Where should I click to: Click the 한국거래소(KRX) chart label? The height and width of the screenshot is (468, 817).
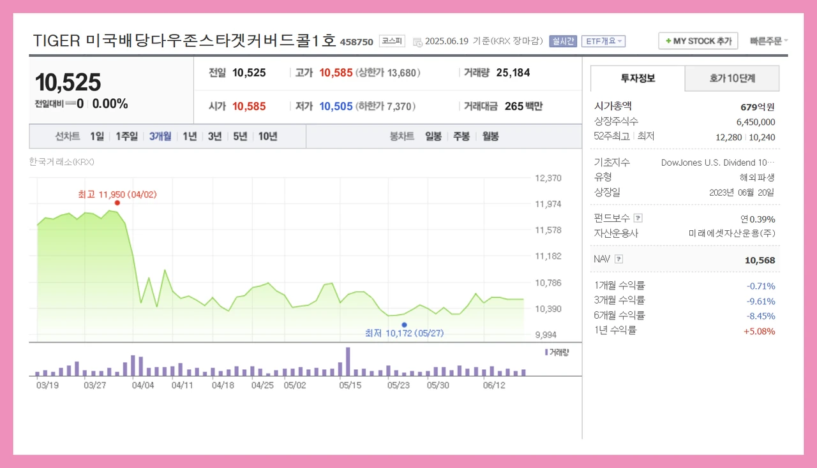point(62,162)
